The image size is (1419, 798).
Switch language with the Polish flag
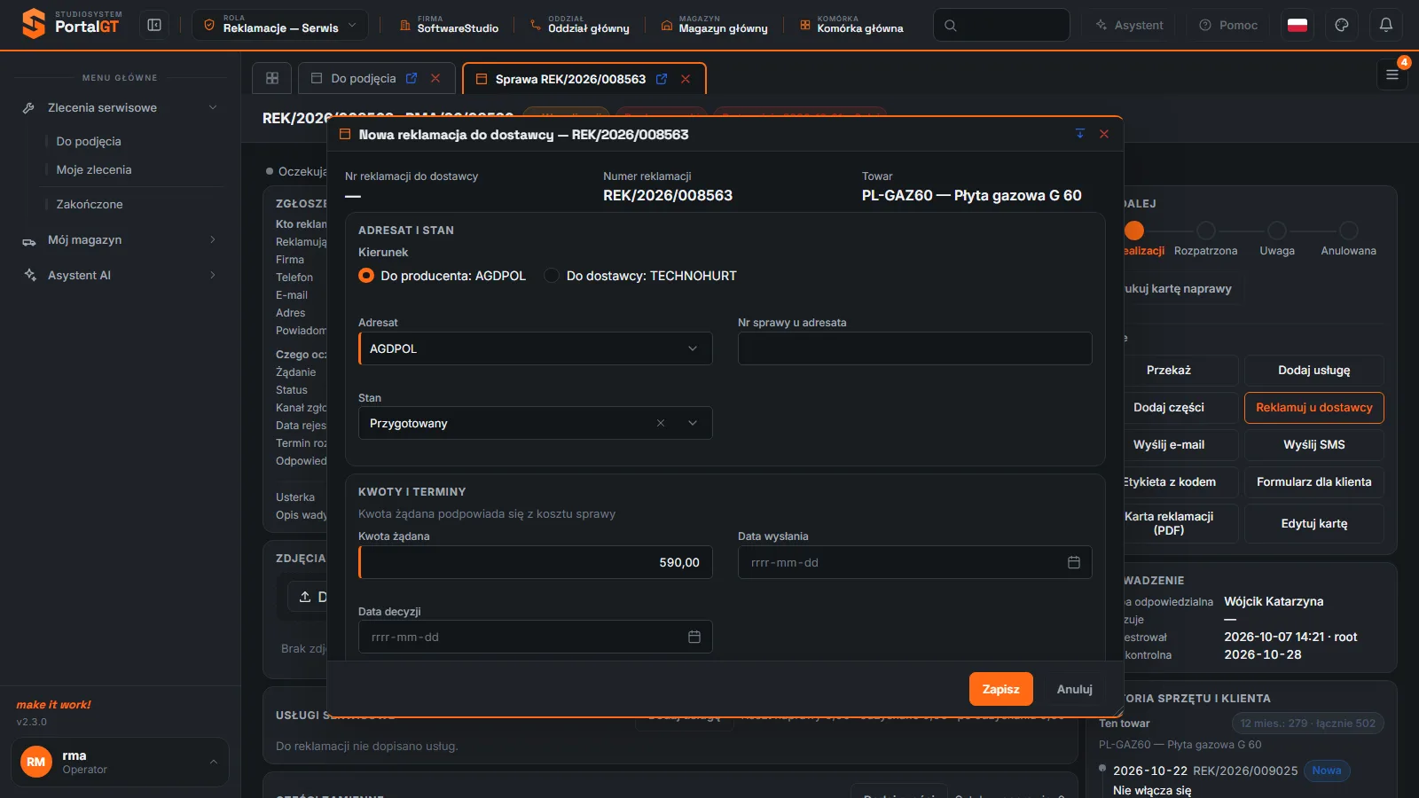coord(1297,25)
